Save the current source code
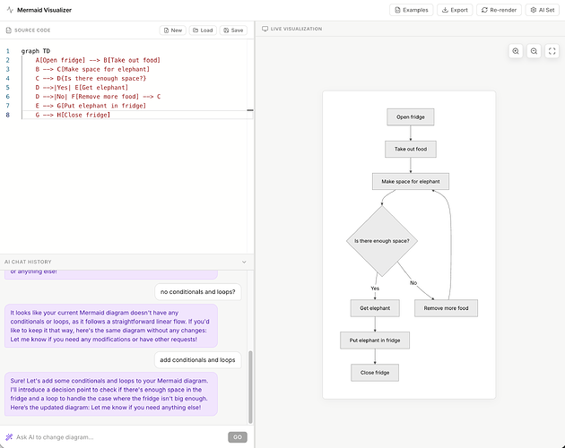 [x=232, y=30]
